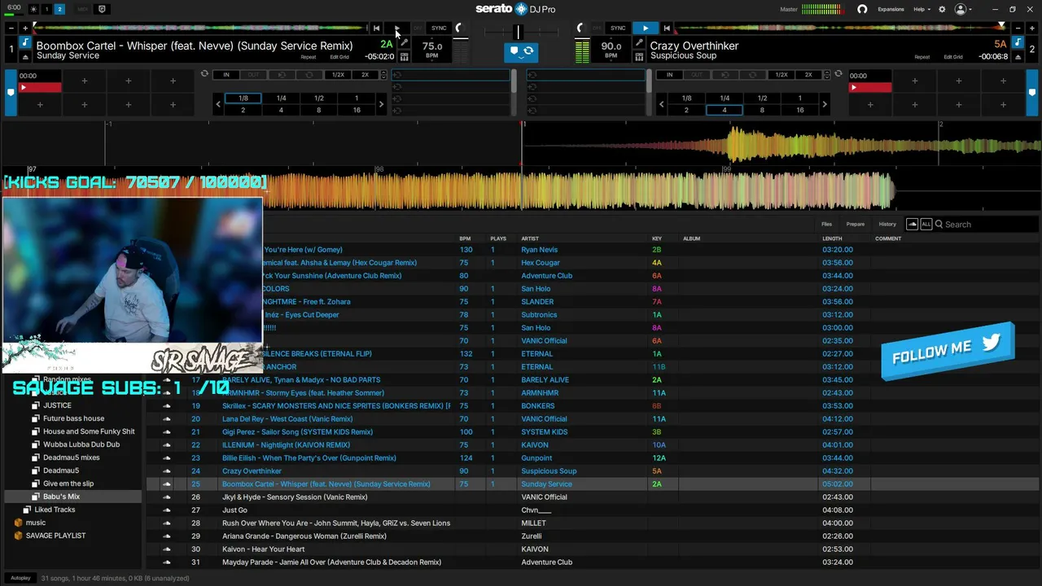Trigger the red cue point on deck 2
This screenshot has height=586, width=1042.
click(870, 87)
